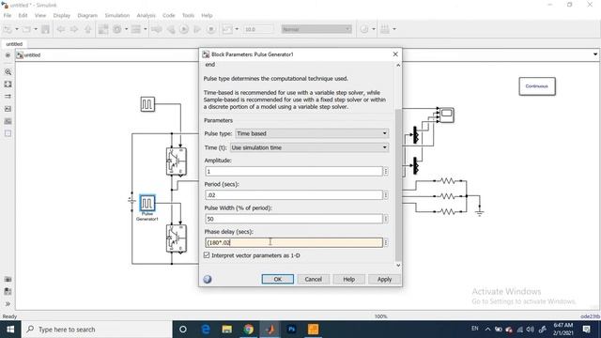Click the powergui Continuous block
This screenshot has height=338, width=601.
(537, 86)
